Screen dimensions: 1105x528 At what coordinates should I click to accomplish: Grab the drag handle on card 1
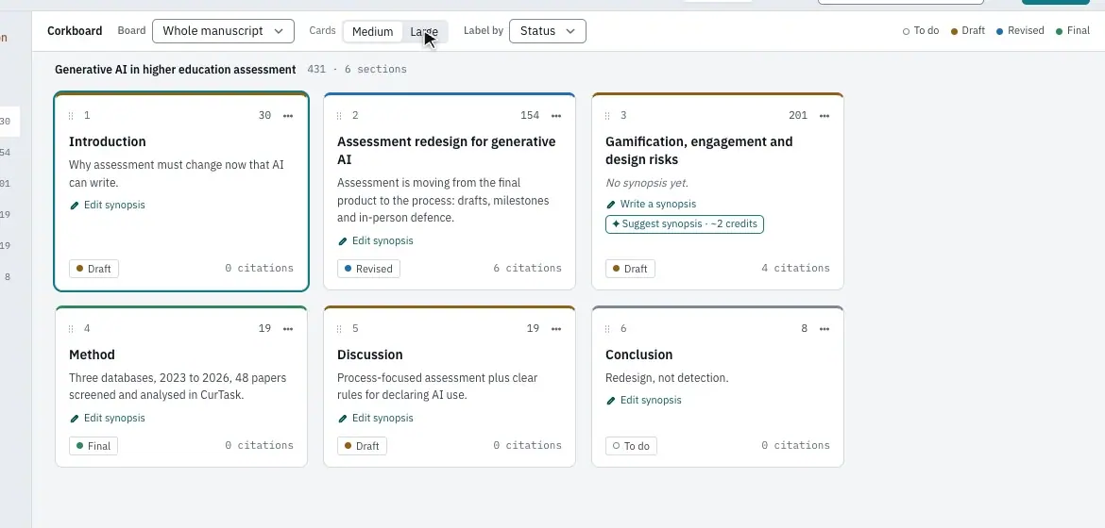point(71,115)
